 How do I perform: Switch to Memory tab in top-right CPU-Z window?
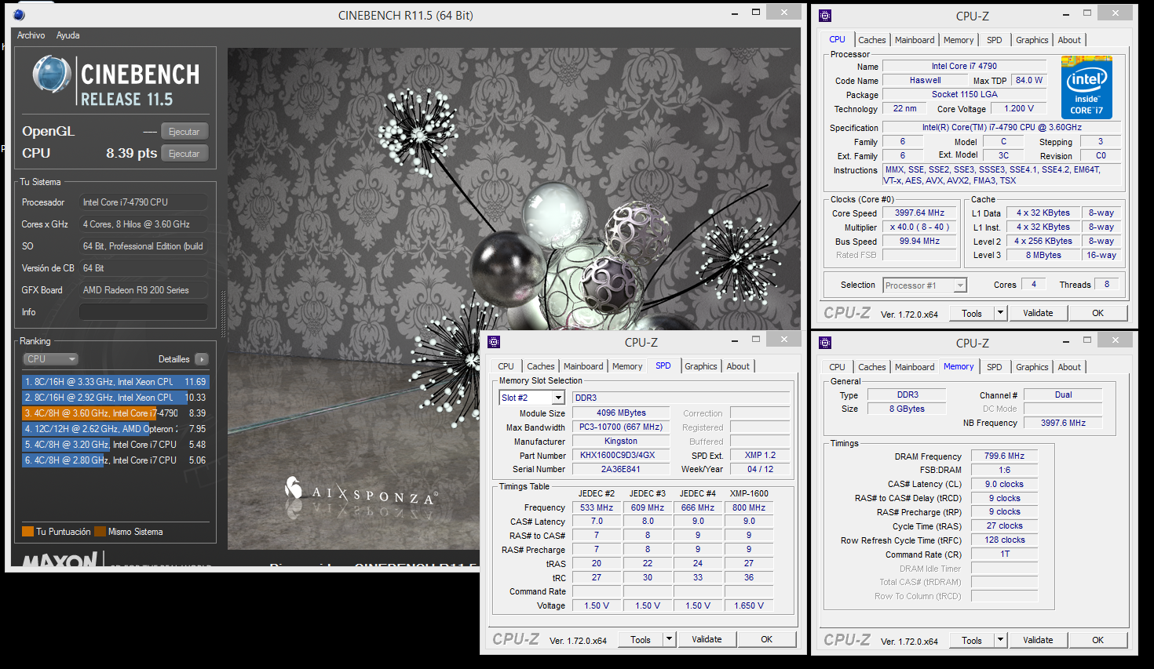(x=959, y=40)
